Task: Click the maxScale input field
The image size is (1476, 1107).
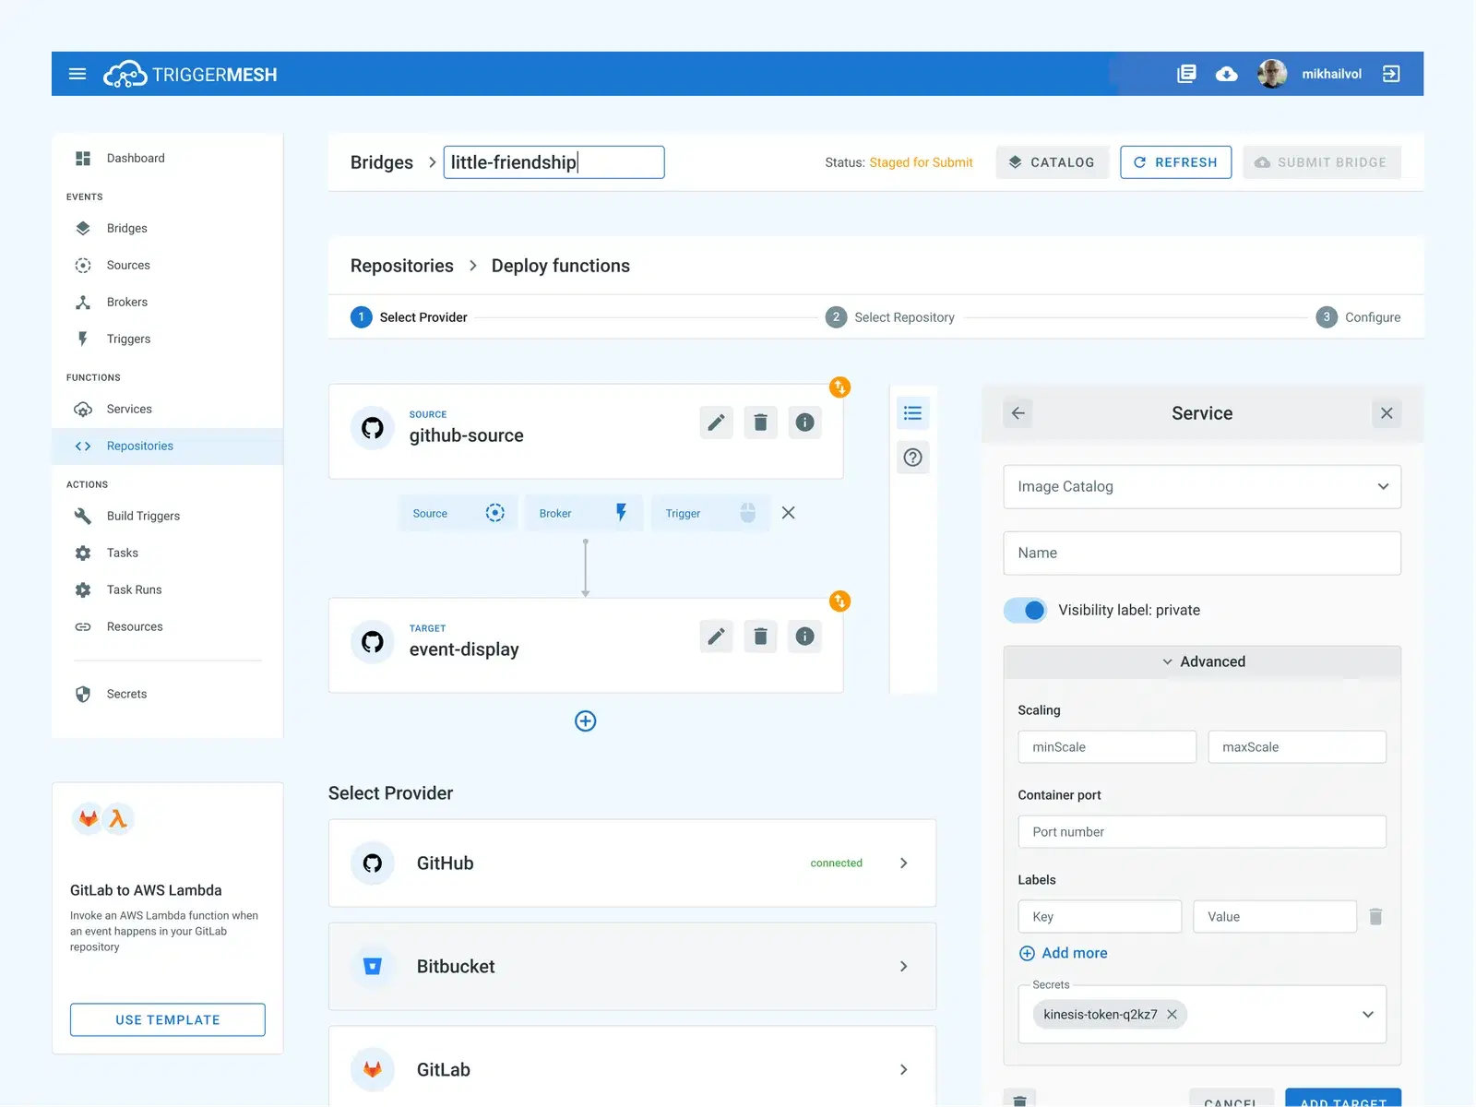Action: (x=1297, y=747)
